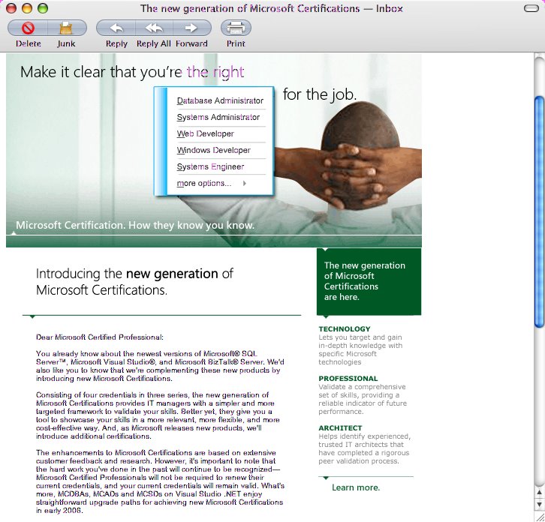Select Windows Developer entry

pos(213,150)
